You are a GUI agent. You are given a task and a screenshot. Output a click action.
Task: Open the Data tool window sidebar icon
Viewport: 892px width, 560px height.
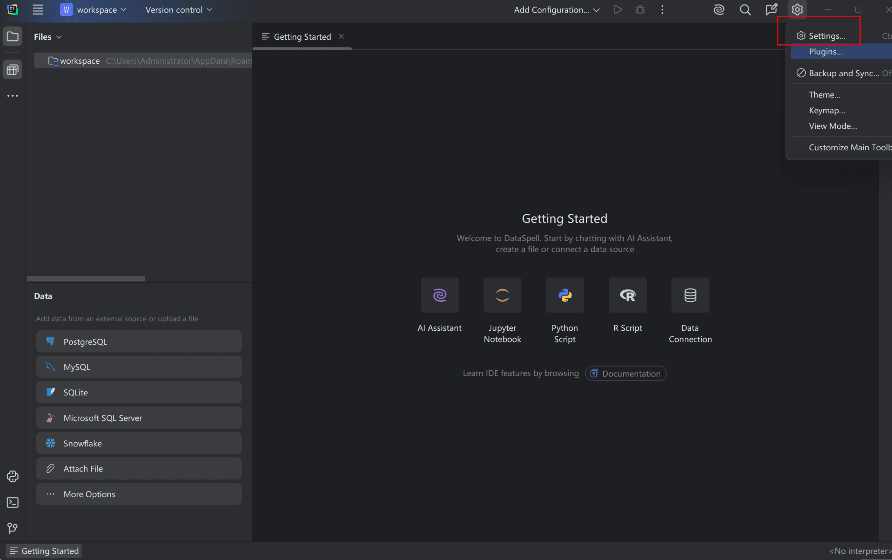(x=13, y=70)
